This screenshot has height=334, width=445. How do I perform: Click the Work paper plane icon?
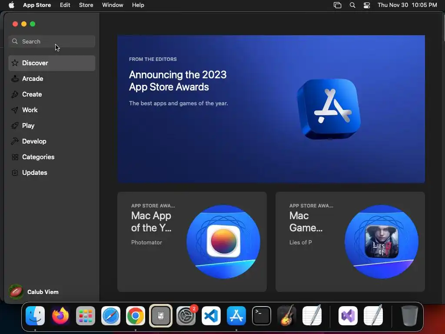(x=15, y=110)
